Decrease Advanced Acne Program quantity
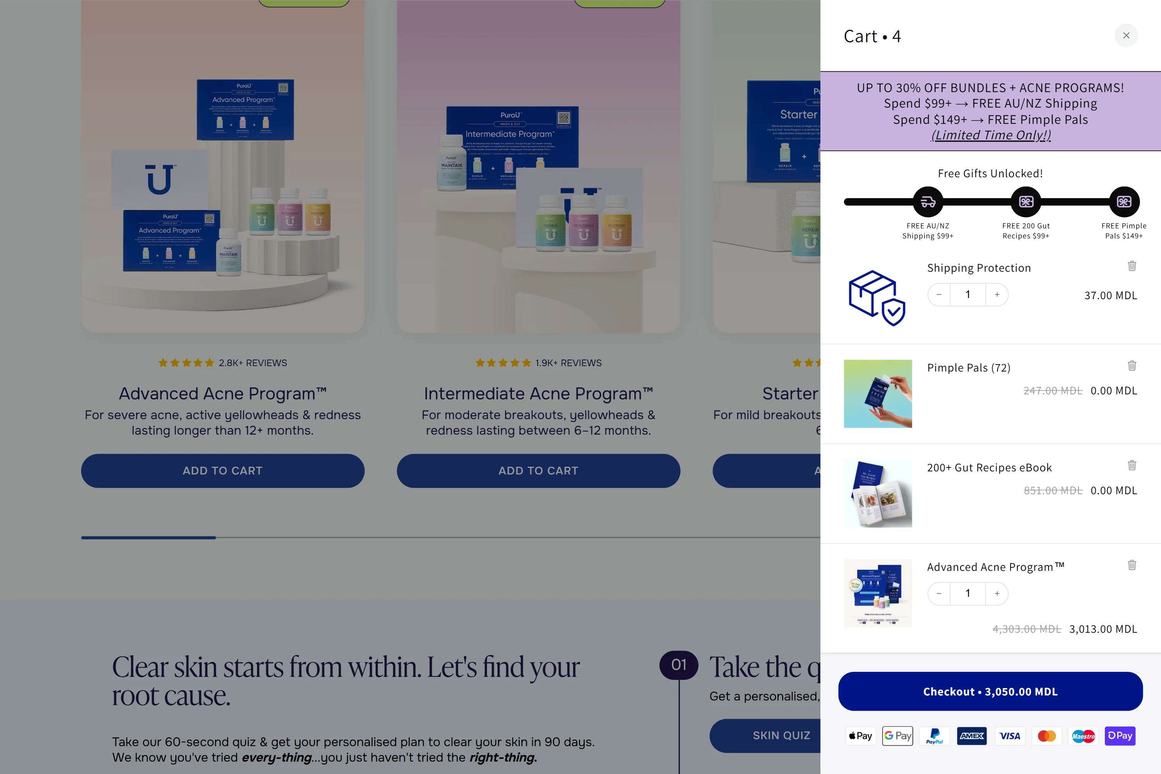Screen dimensions: 1161x774 pos(939,593)
